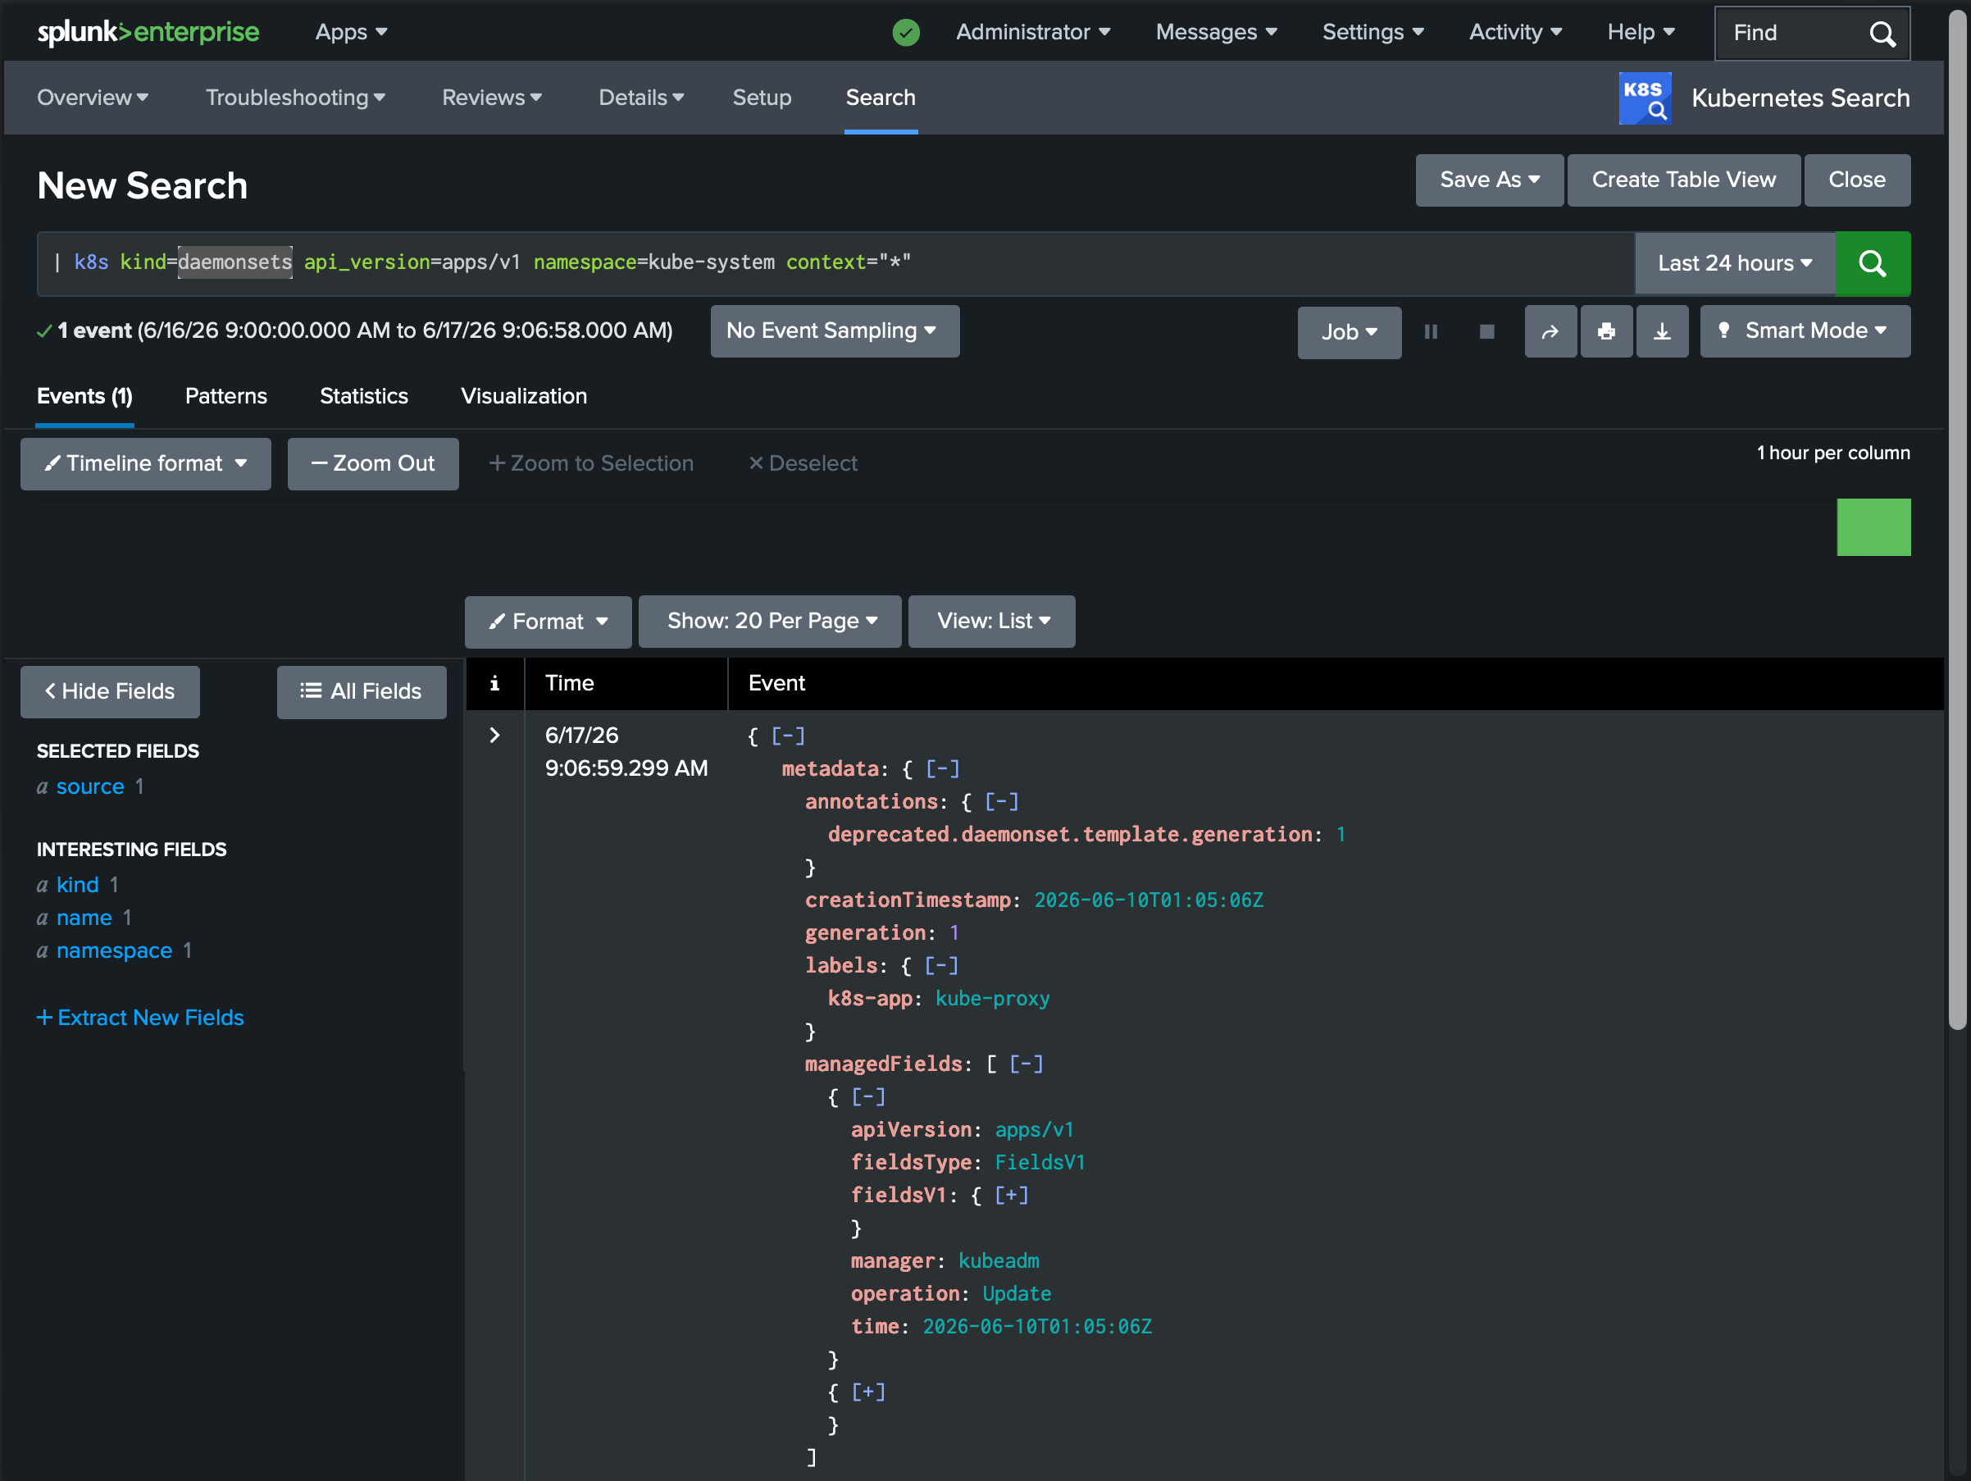Click the namespace interesting field
Screen dimensions: 1971x1481
(114, 950)
